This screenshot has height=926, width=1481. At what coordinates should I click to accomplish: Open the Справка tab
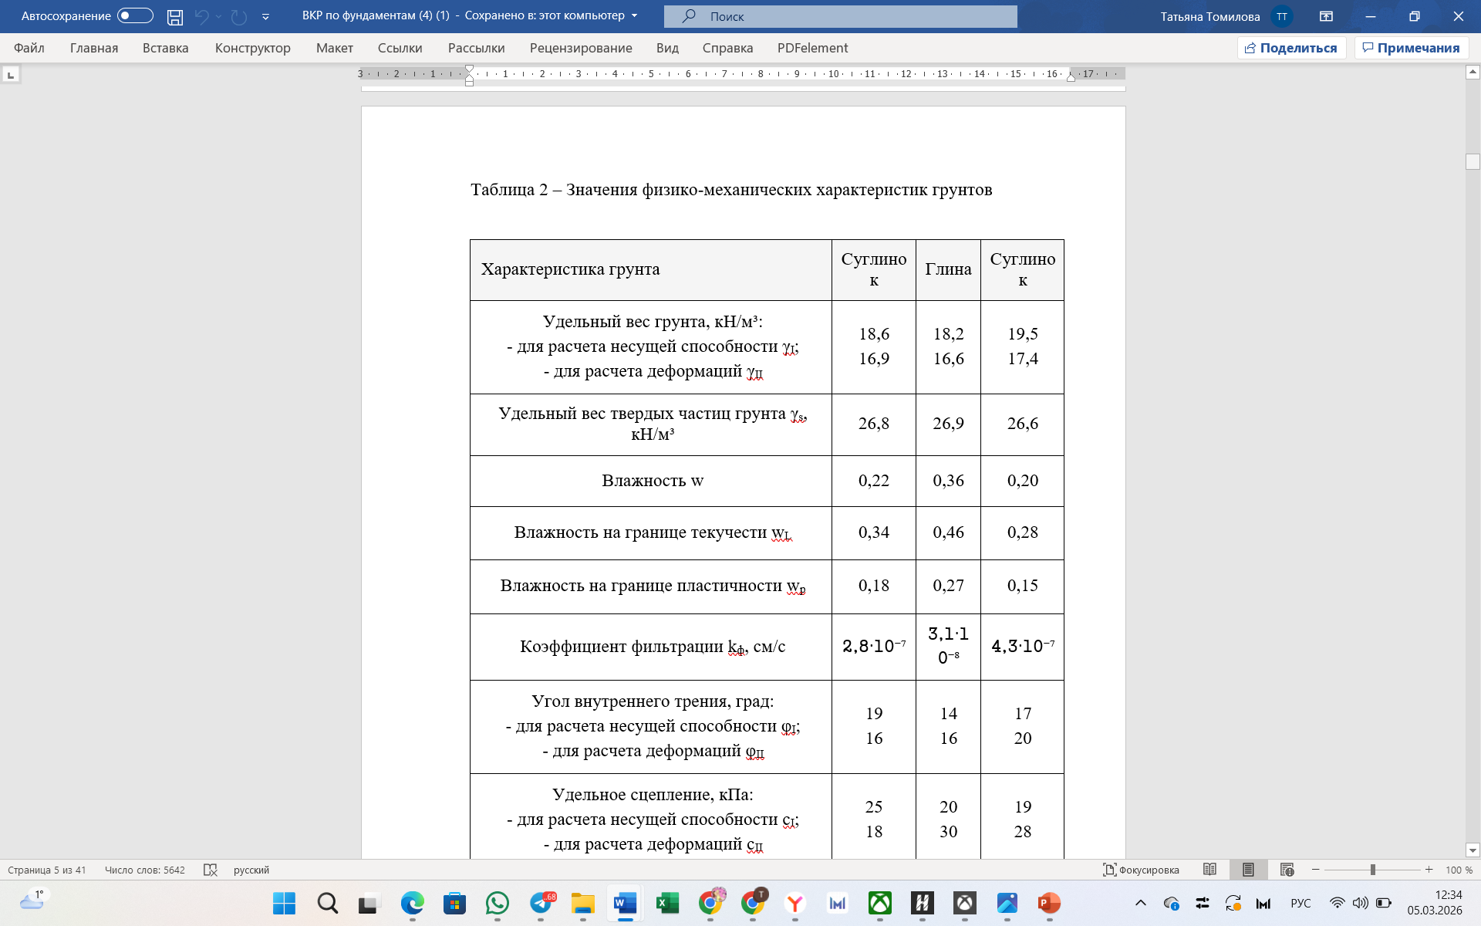pos(727,48)
